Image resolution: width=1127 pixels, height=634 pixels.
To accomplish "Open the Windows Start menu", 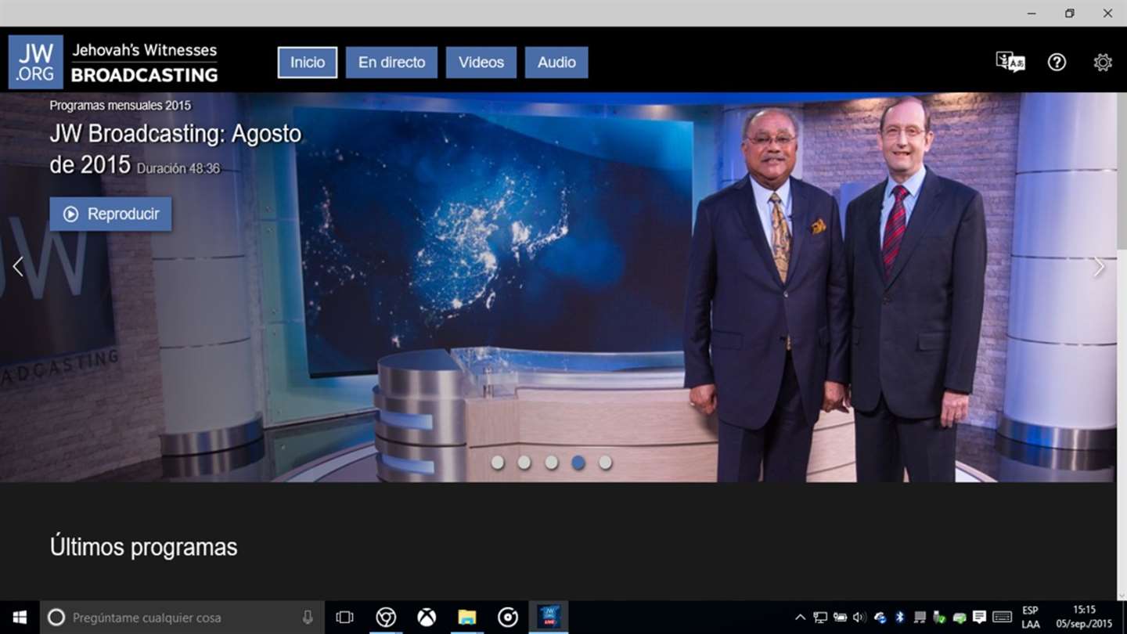I will click(20, 618).
